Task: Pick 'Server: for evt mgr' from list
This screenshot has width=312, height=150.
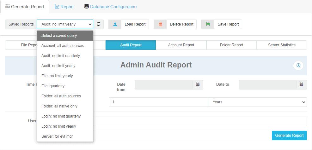Action: click(57, 136)
